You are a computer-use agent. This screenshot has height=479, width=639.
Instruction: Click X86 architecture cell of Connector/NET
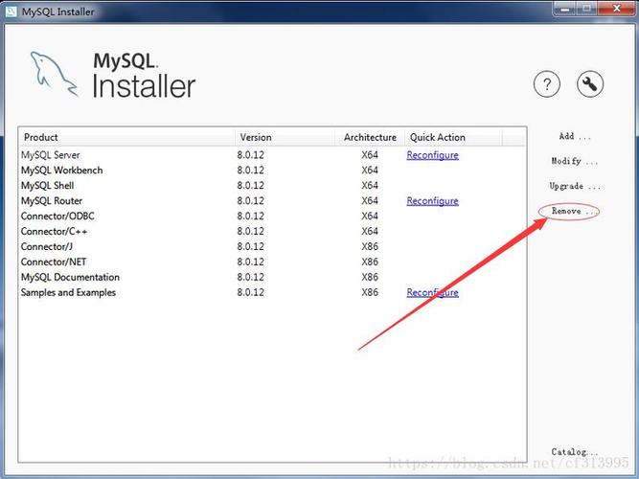pos(370,262)
